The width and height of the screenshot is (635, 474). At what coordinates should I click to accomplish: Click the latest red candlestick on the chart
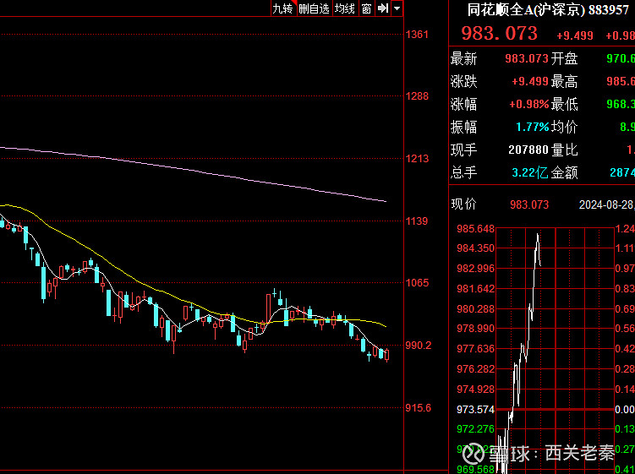click(x=387, y=355)
